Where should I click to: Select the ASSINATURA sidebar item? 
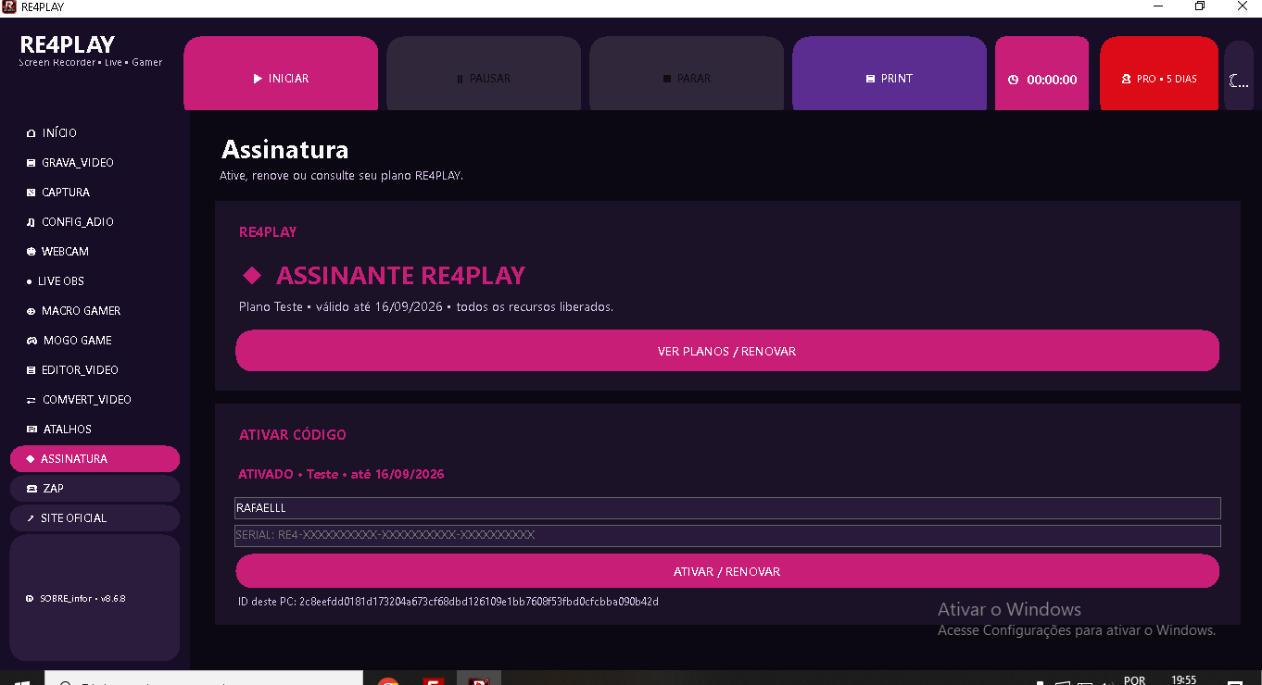95,459
